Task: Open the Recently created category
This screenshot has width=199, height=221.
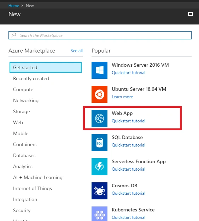Action: click(x=31, y=78)
